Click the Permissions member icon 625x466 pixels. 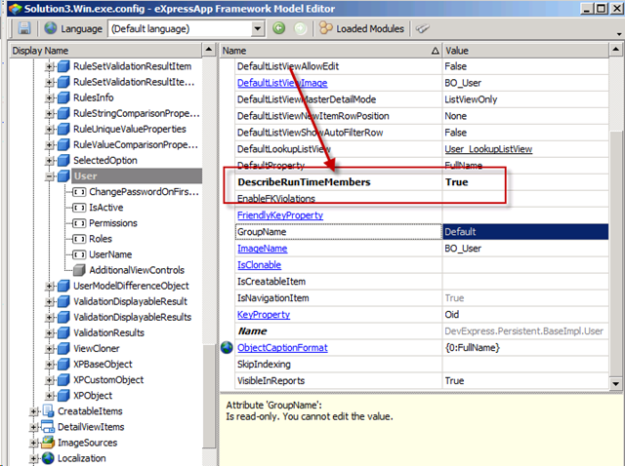(x=79, y=223)
